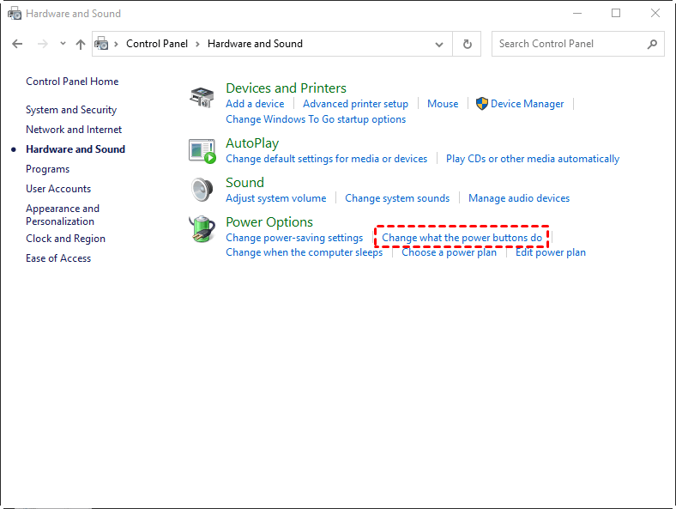676x509 pixels.
Task: Click the Forward arrow navigation button
Action: 42,44
